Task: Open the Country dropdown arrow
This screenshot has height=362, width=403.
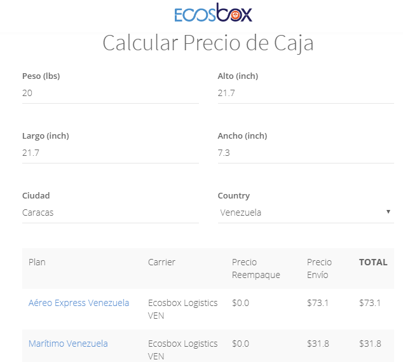Action: point(388,212)
